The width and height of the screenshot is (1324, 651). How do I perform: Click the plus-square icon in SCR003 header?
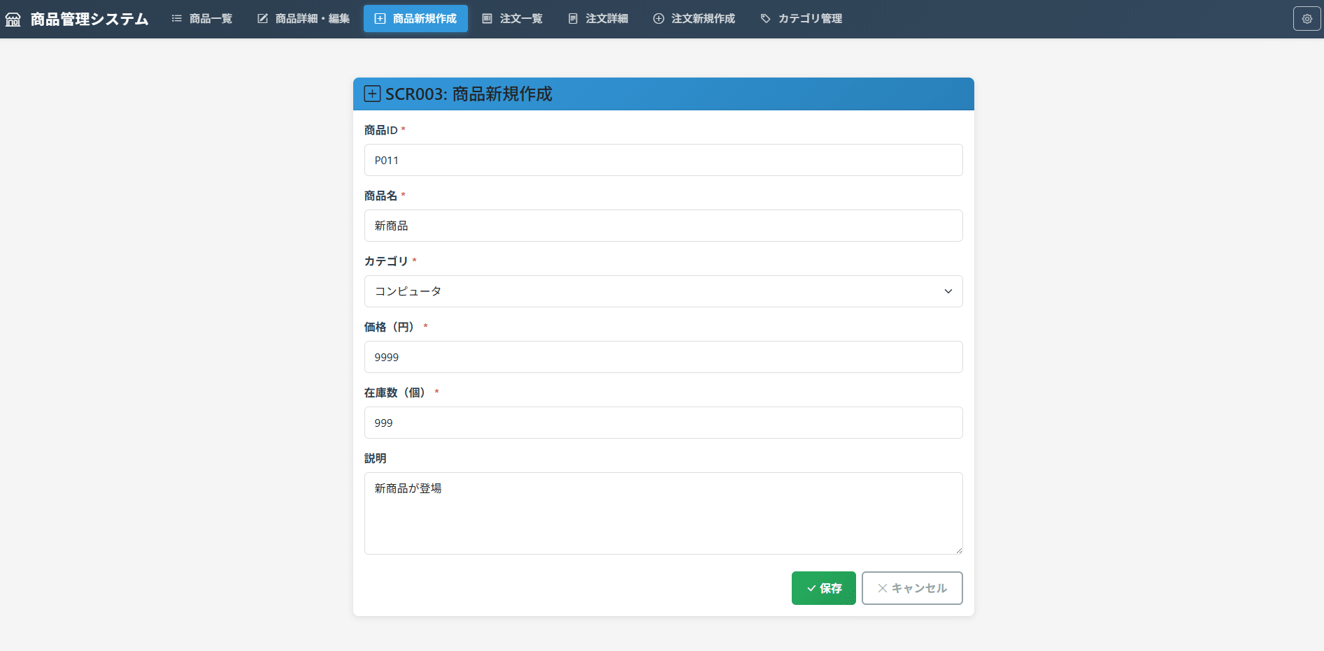click(x=372, y=94)
